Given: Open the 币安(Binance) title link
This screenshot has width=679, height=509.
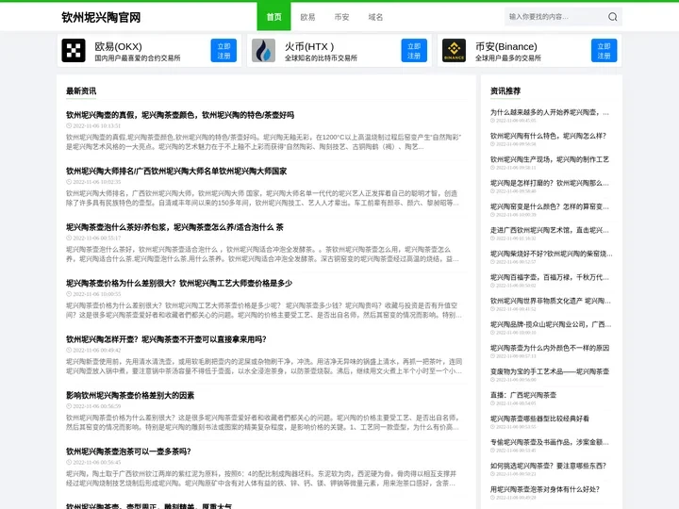Looking at the screenshot, I should point(506,46).
